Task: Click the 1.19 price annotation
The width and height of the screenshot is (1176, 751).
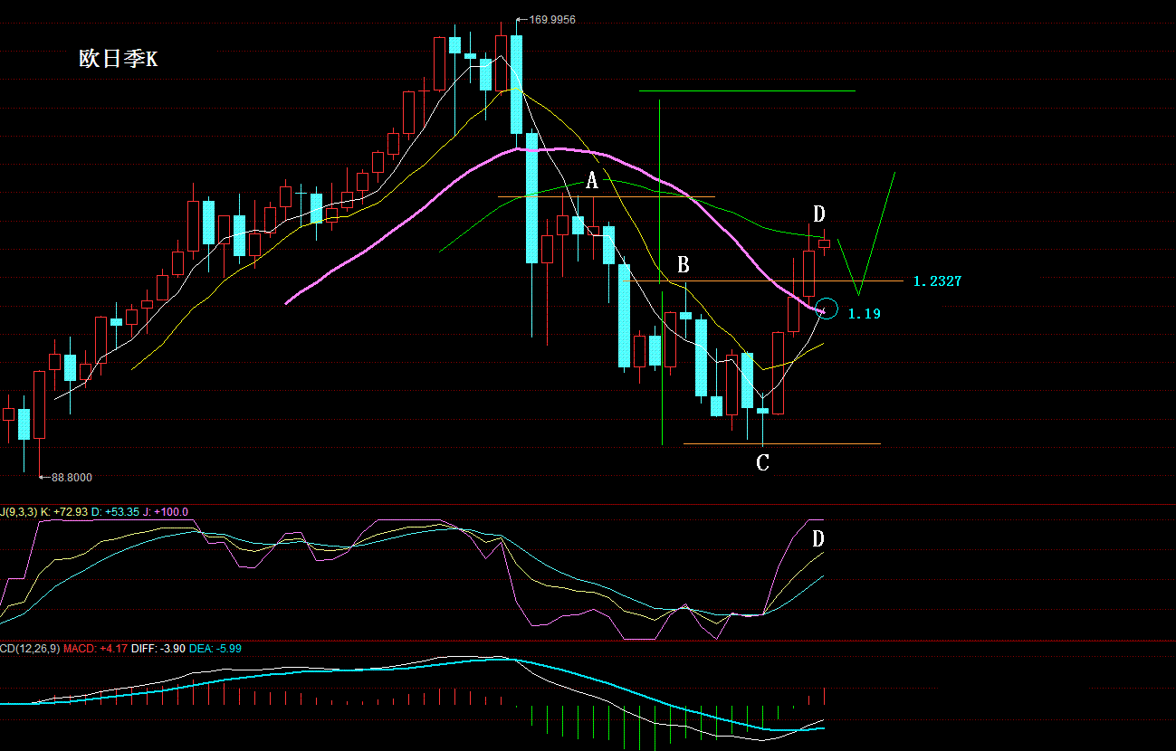Action: click(864, 313)
